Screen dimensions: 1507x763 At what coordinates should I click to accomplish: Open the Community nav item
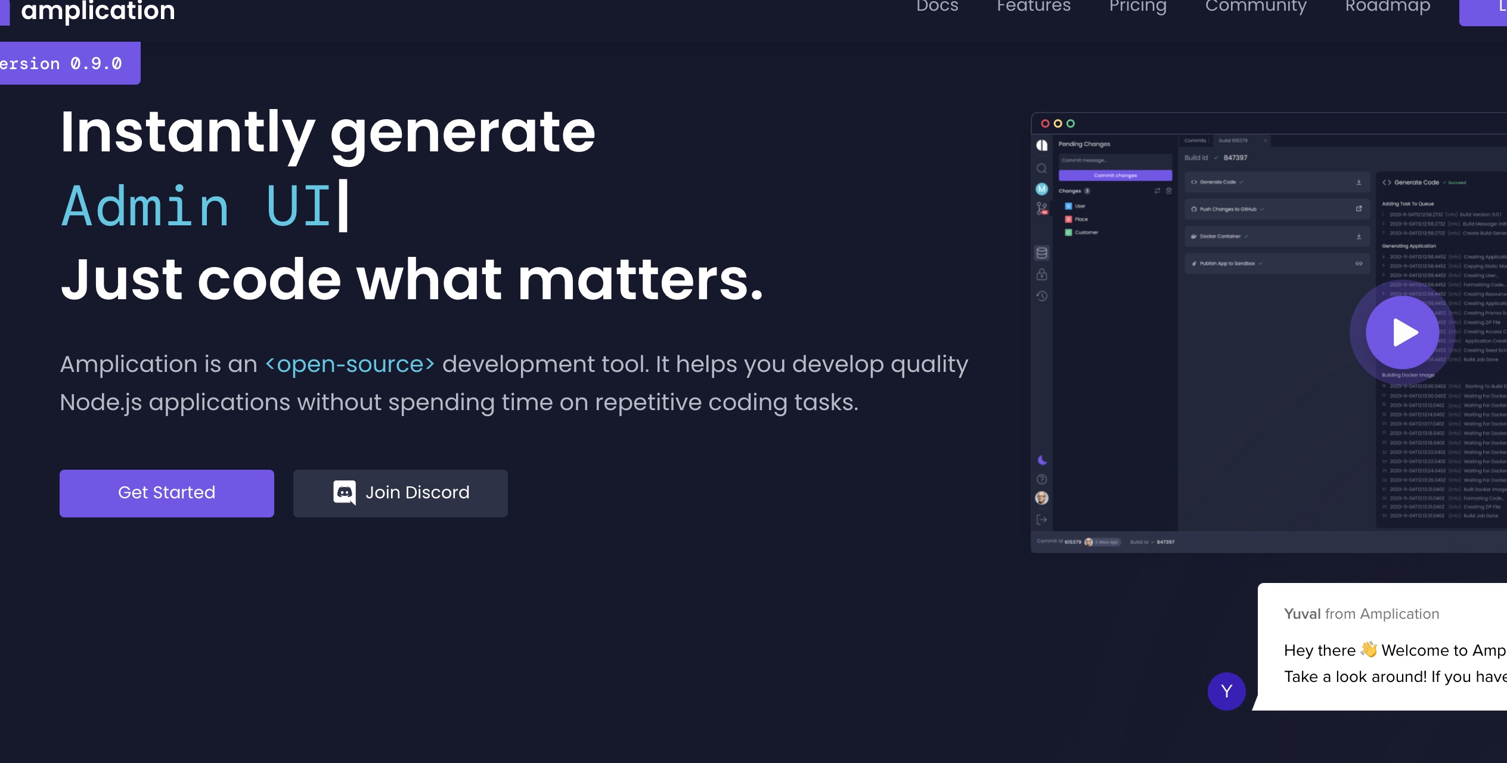pos(1255,7)
